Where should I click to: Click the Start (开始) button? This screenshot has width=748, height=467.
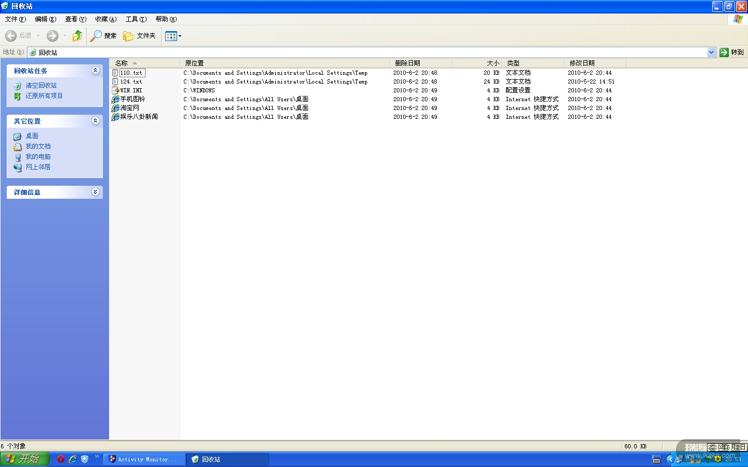pyautogui.click(x=25, y=459)
